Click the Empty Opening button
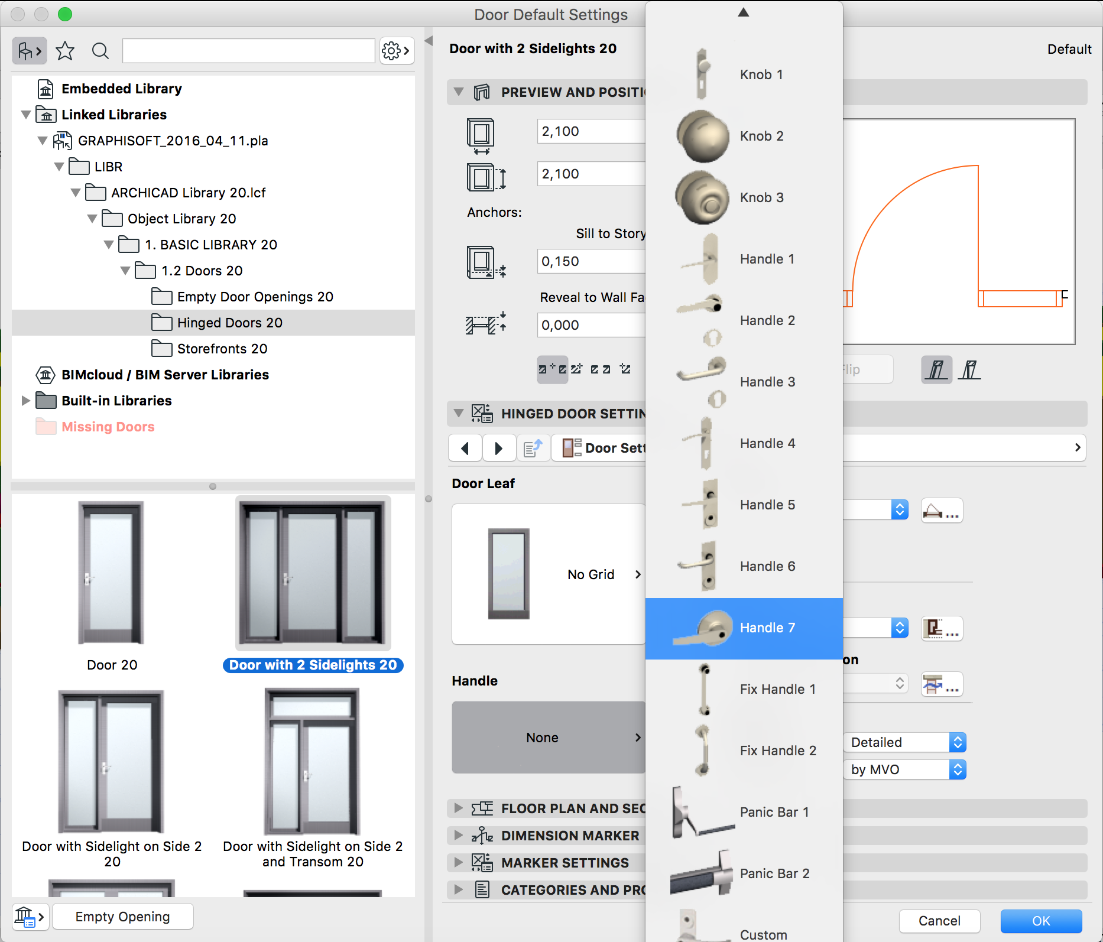This screenshot has width=1103, height=942. (122, 917)
